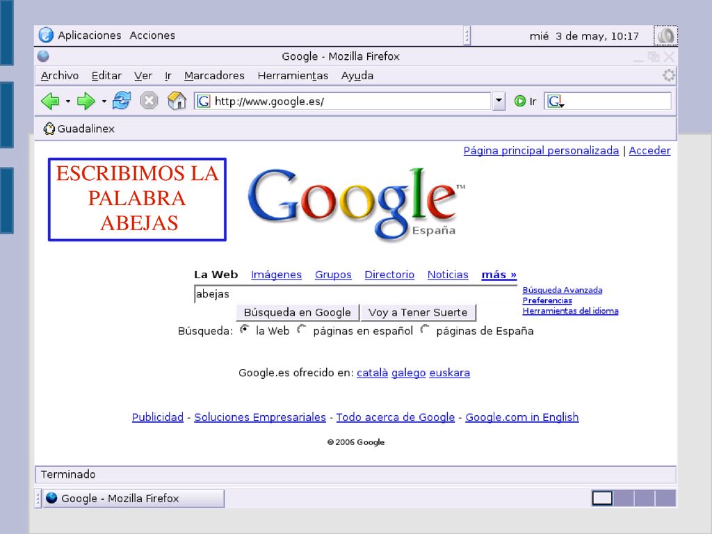Open 'Página principal personalizada' link
The height and width of the screenshot is (534, 712).
(x=541, y=151)
